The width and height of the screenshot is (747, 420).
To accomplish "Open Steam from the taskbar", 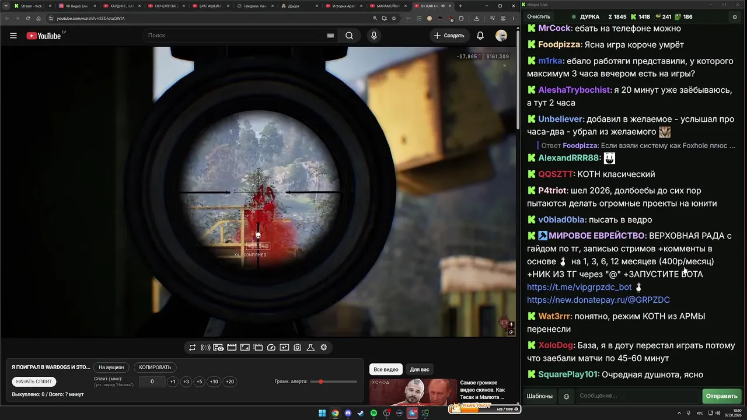I will click(361, 414).
